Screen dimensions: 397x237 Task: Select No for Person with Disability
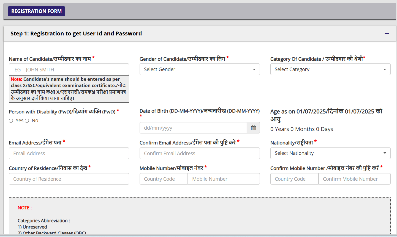[x=27, y=121]
